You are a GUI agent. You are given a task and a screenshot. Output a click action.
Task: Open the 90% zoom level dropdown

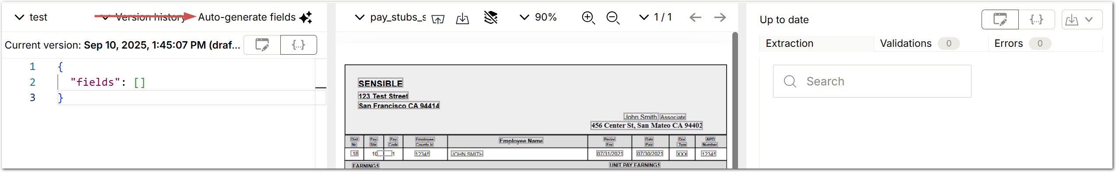[538, 17]
